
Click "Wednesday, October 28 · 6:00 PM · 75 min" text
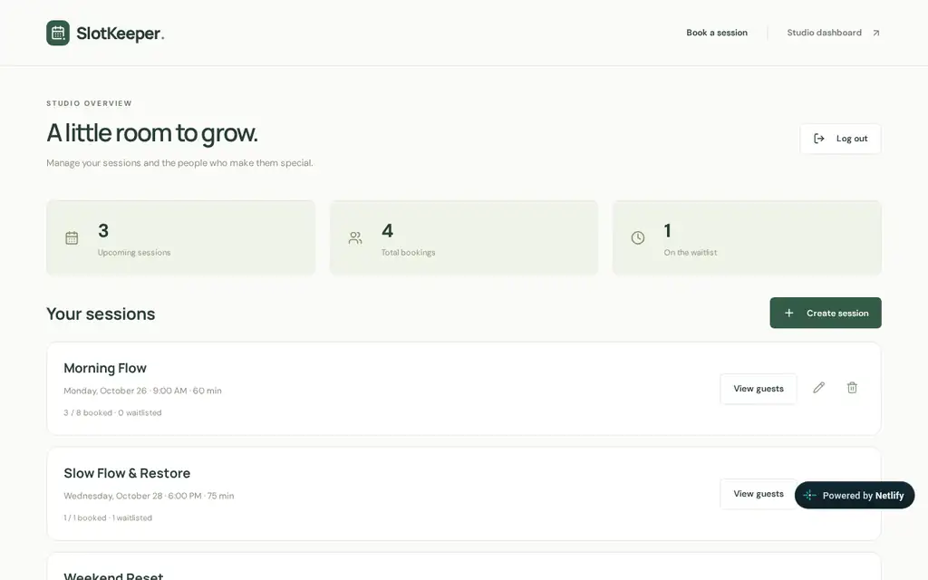click(149, 496)
